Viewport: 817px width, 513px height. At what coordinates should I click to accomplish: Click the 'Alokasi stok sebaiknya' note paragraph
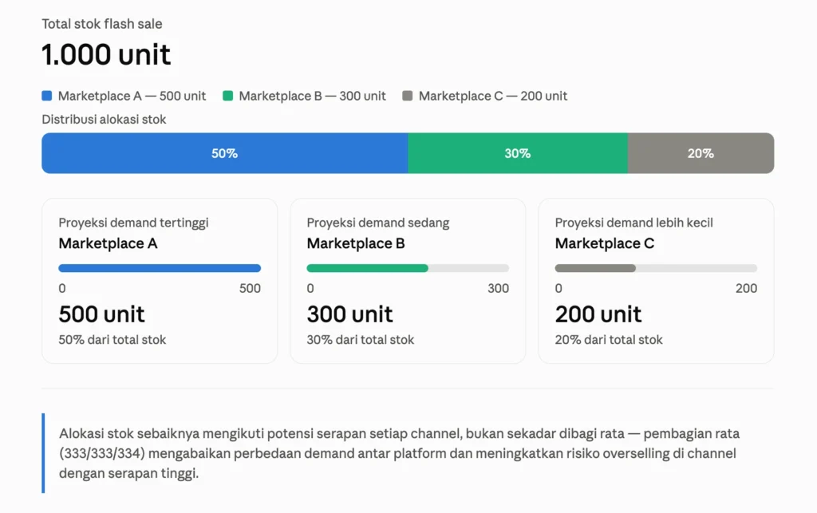tap(399, 453)
